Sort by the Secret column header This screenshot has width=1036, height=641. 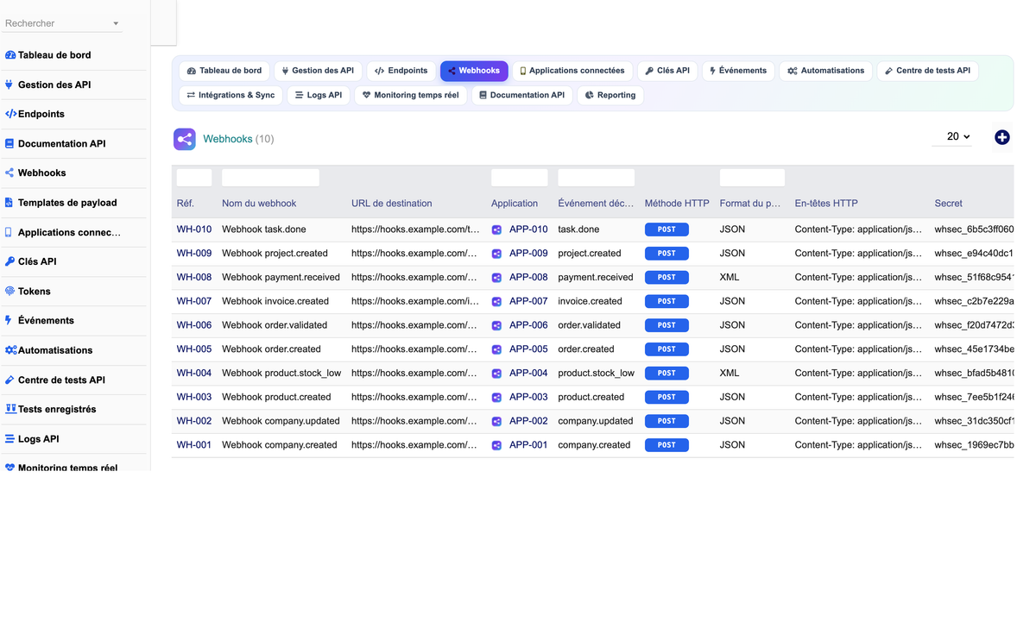949,204
